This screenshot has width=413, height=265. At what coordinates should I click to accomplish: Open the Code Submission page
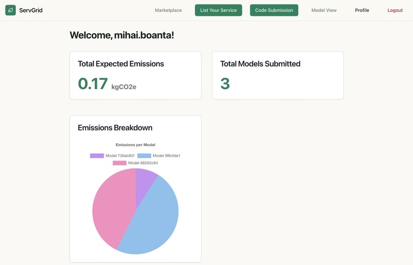pos(274,10)
